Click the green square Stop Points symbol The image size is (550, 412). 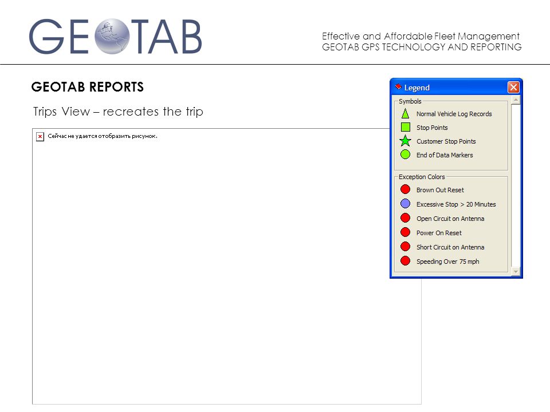(406, 127)
